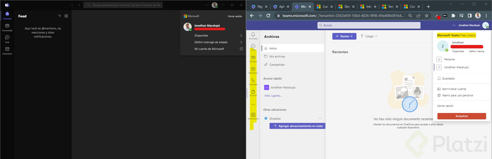Open Mi cuenta de Microsoft external link
The width and height of the screenshot is (492, 159).
click(218, 49)
